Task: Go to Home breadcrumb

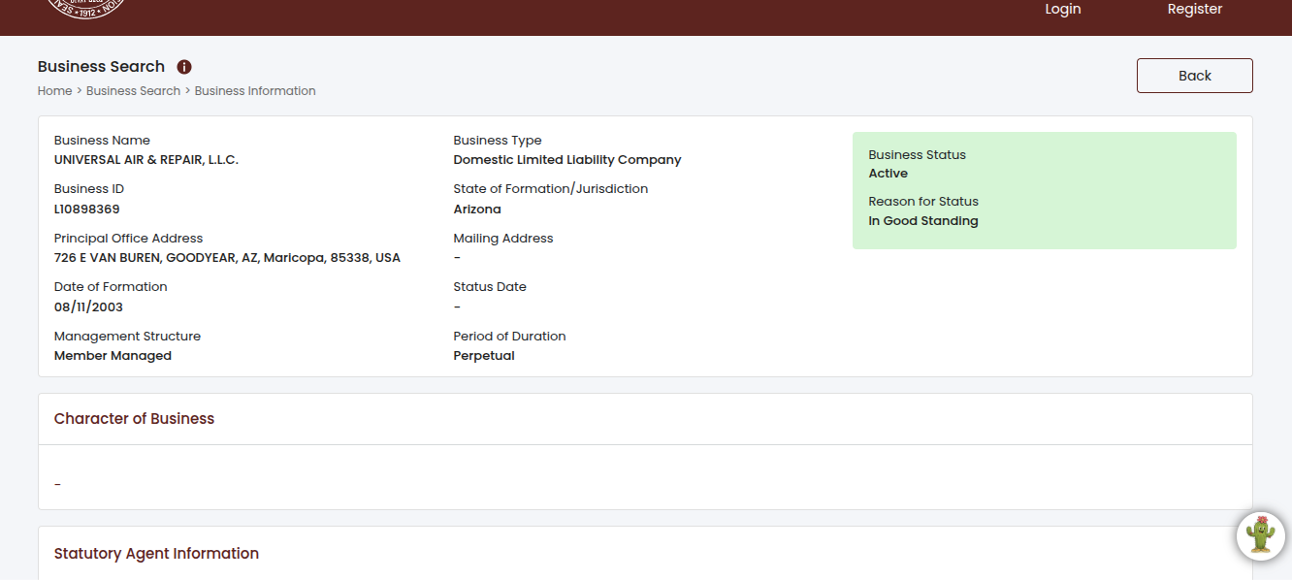Action: [54, 91]
